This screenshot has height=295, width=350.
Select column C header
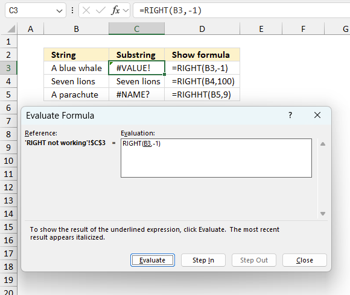[x=136, y=29]
